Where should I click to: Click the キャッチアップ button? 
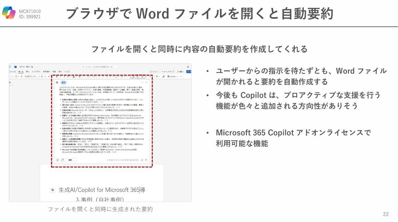168,71
